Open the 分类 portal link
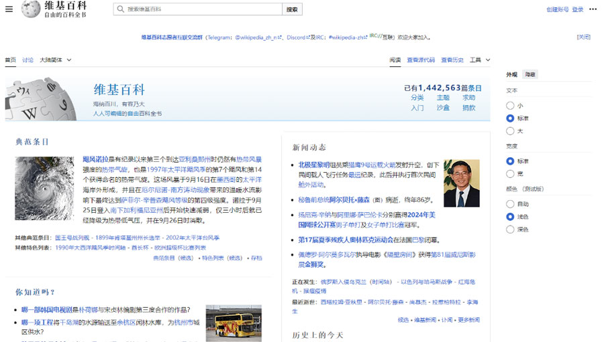 pyautogui.click(x=417, y=98)
